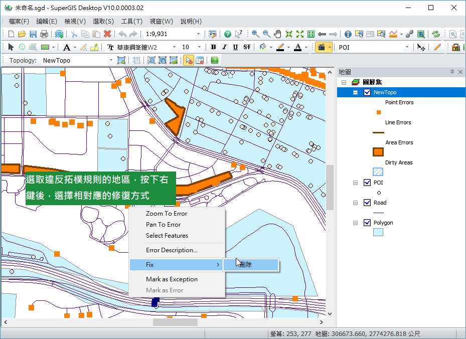Close the 地圖 layers panel
Viewport: 466px width, 339px height.
point(460,72)
